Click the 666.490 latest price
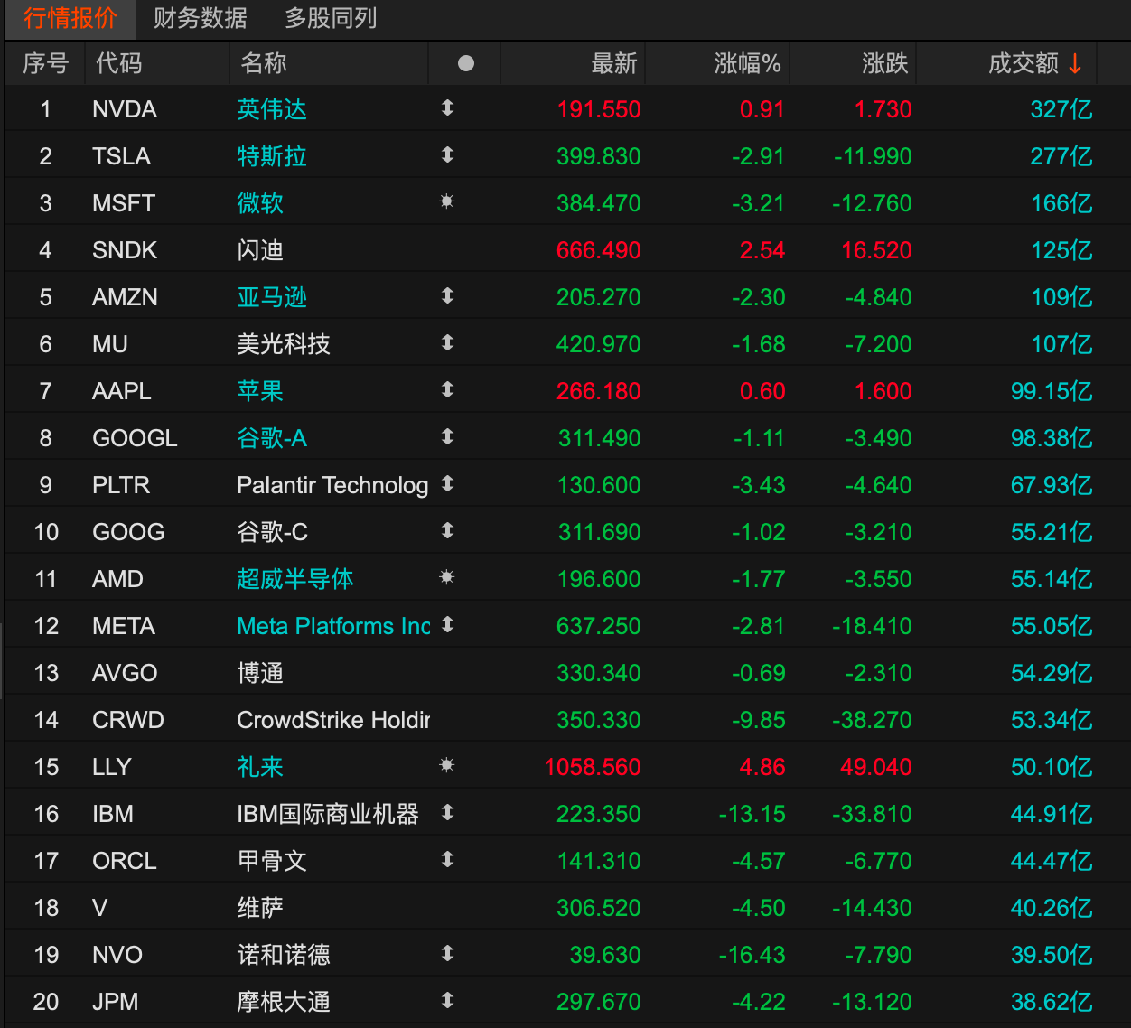 [x=599, y=250]
